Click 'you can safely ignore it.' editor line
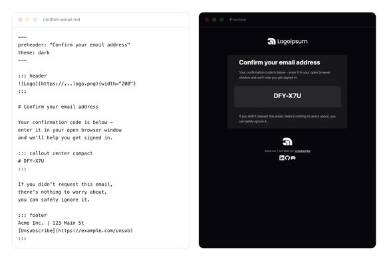The width and height of the screenshot is (391, 260). pyautogui.click(x=54, y=200)
